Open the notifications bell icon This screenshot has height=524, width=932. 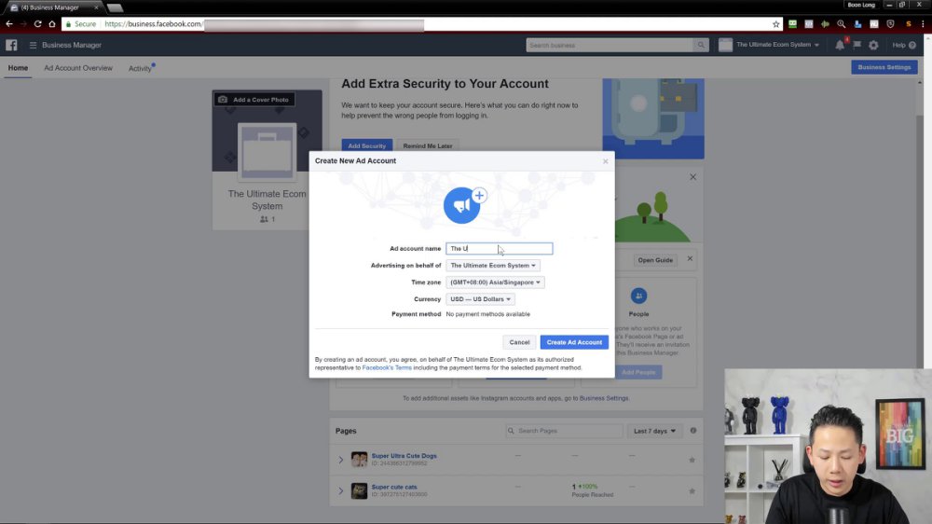840,45
